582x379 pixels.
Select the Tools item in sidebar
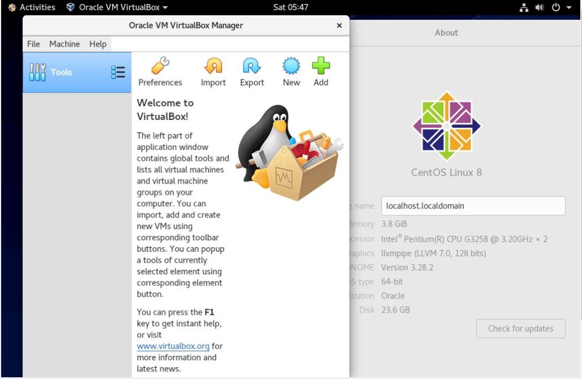(x=77, y=72)
